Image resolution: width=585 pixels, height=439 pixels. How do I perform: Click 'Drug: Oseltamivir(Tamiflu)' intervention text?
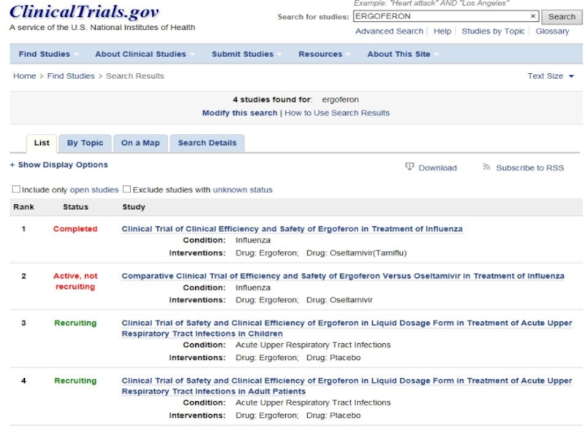pos(356,253)
